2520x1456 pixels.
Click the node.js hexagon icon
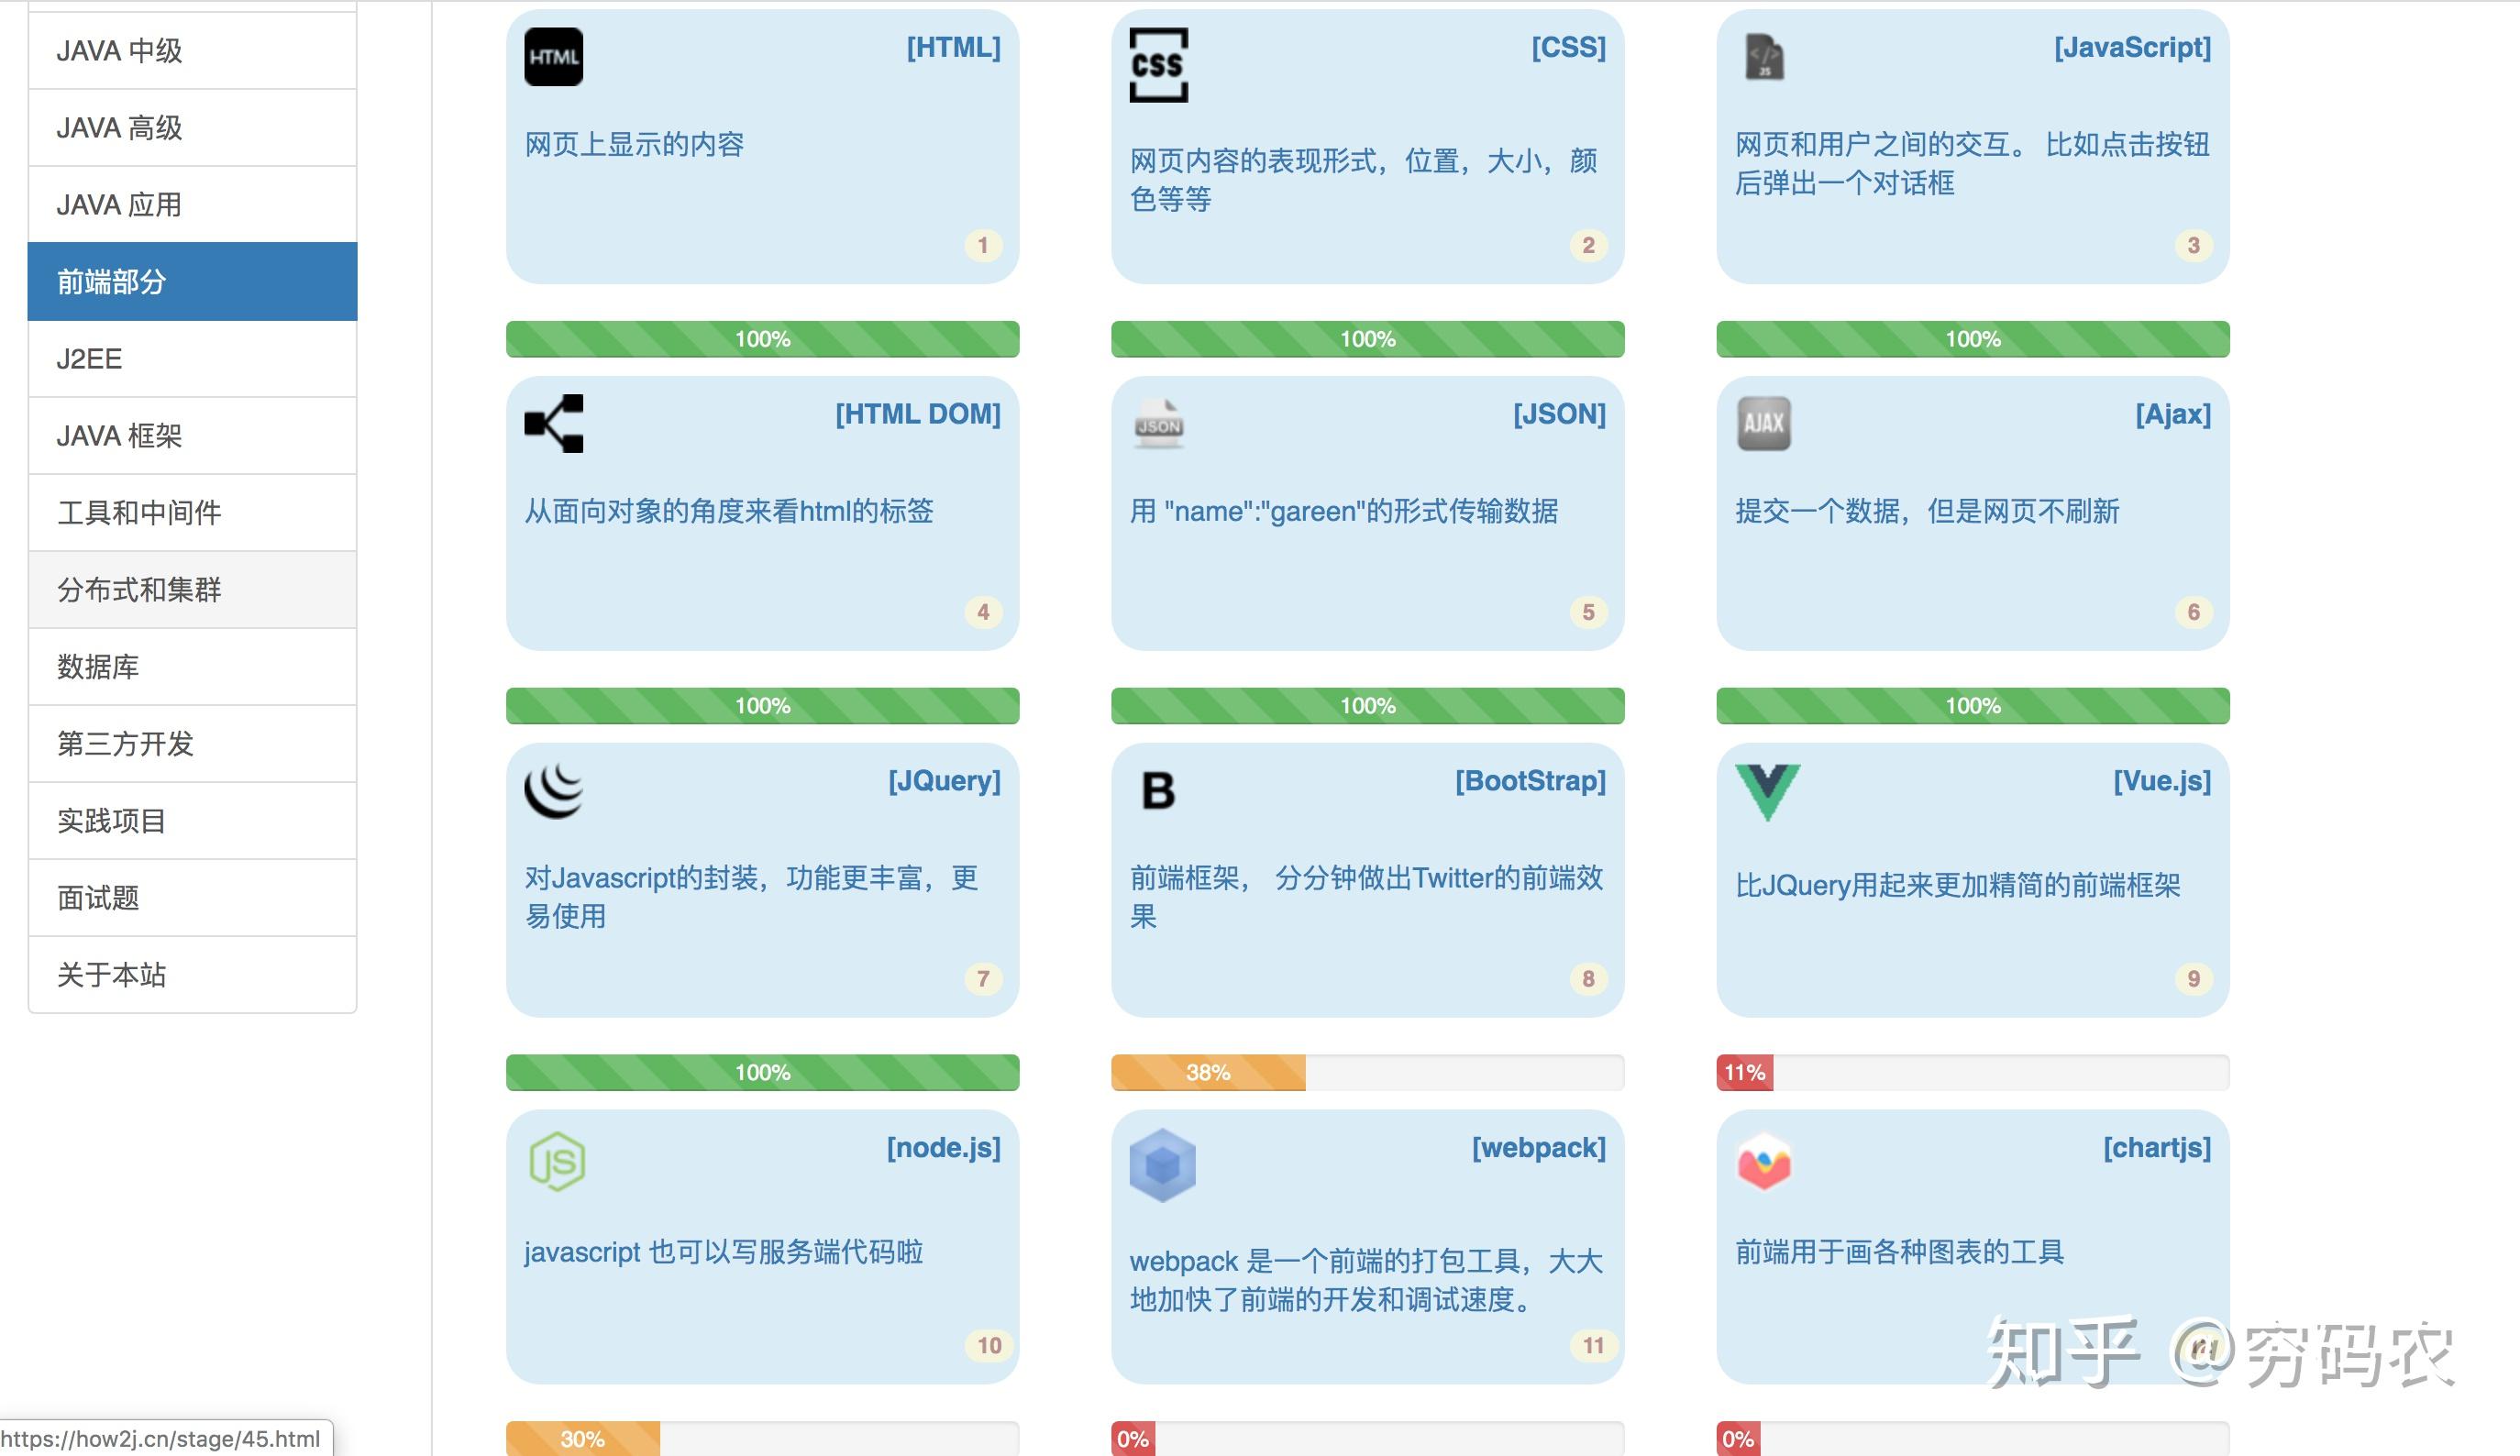pos(557,1161)
